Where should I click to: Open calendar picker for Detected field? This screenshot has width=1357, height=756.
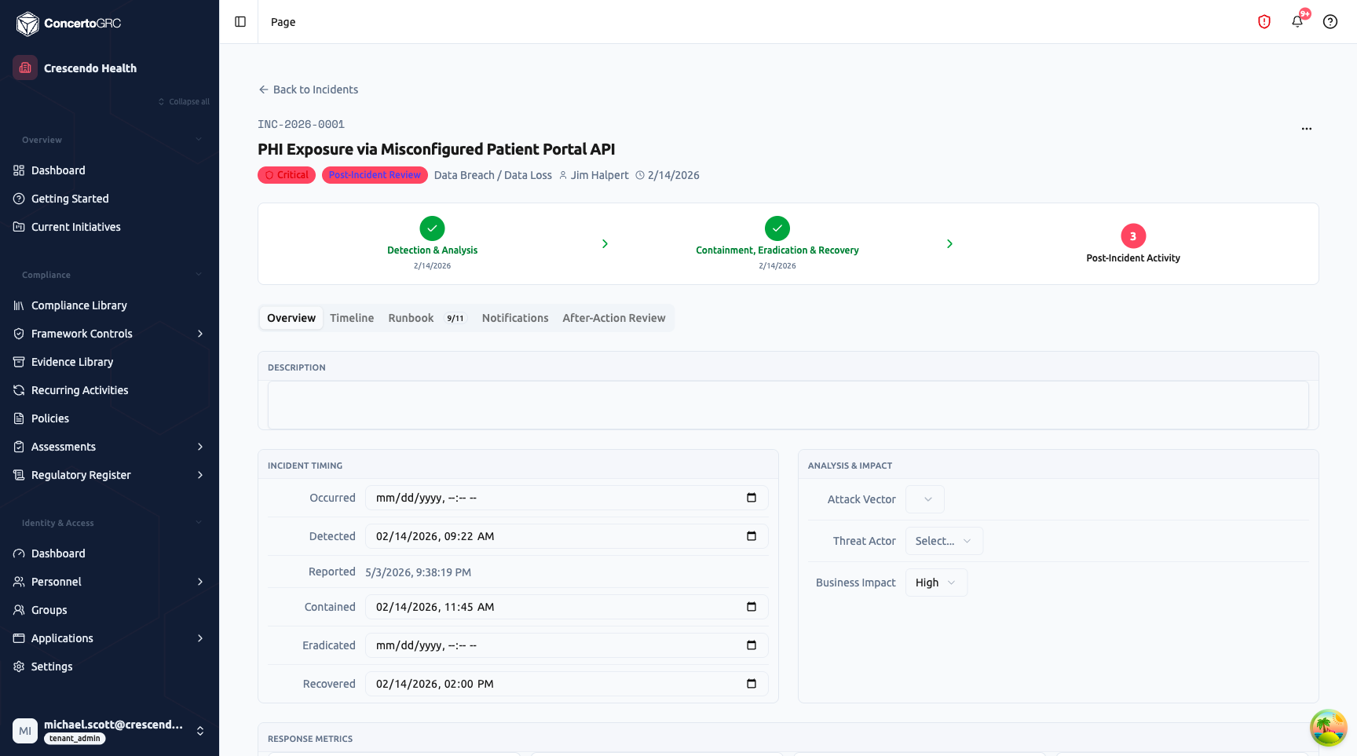click(752, 536)
